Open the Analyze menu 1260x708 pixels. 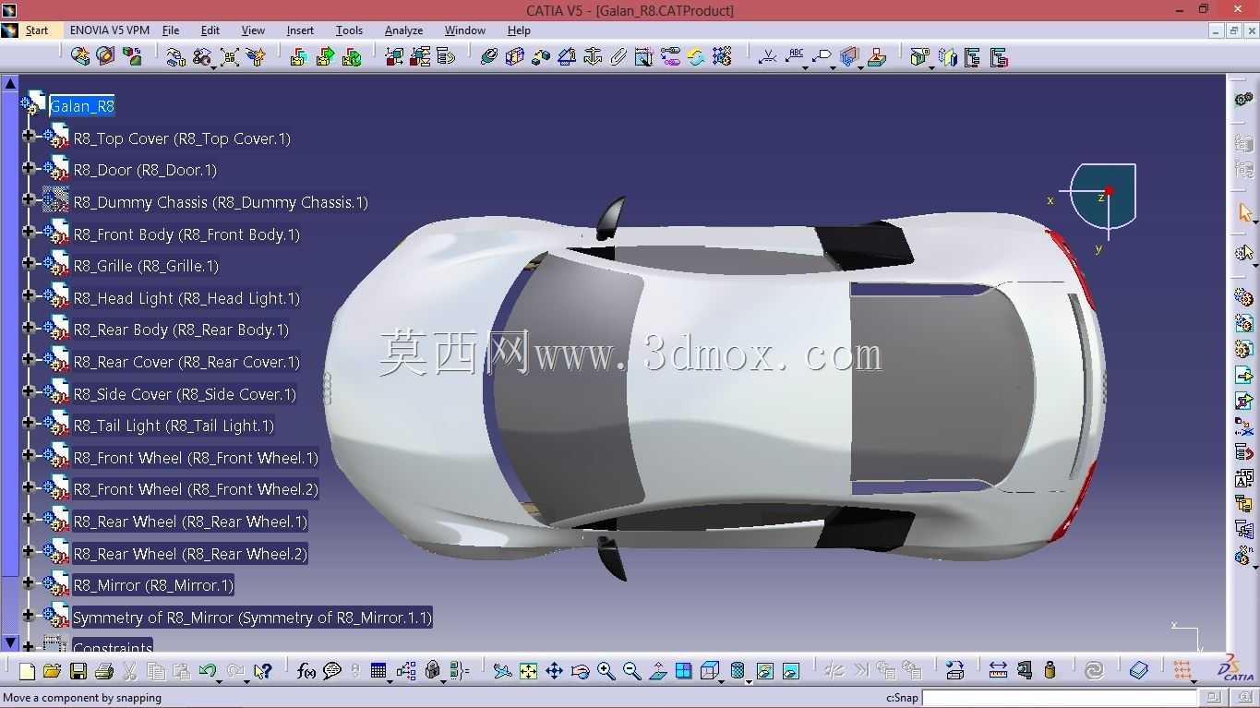(x=403, y=30)
